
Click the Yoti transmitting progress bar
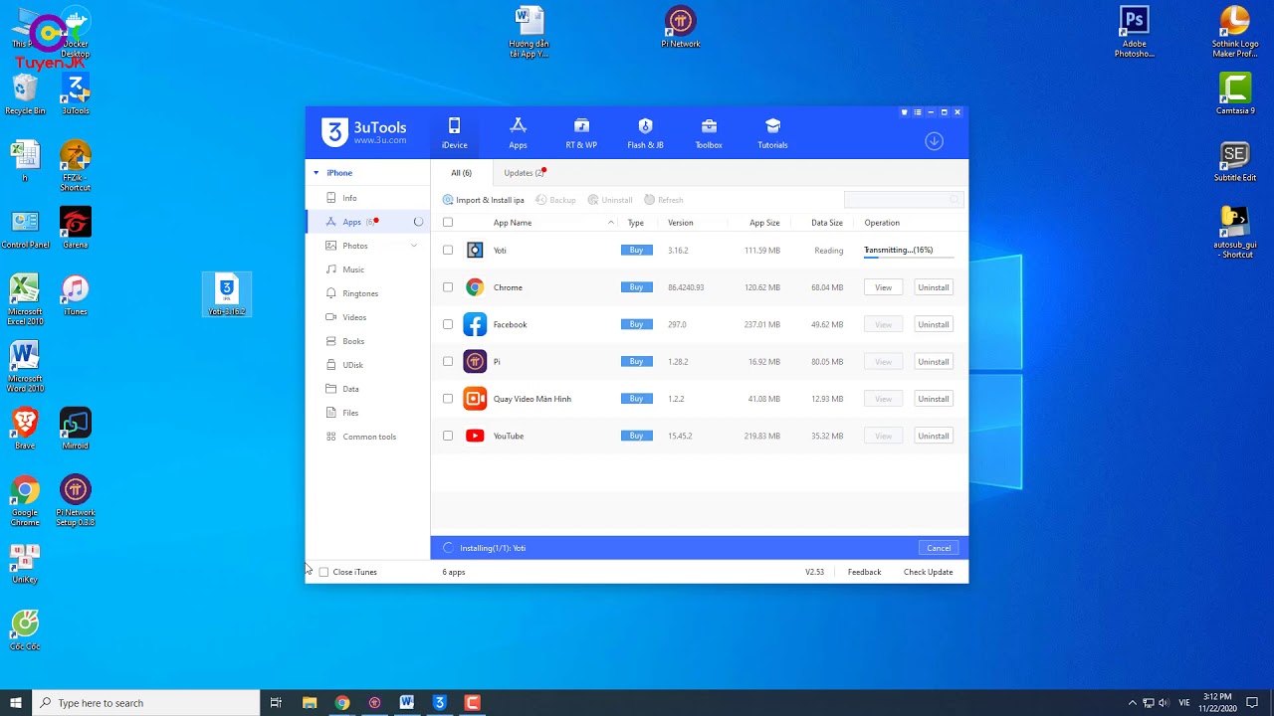(909, 258)
